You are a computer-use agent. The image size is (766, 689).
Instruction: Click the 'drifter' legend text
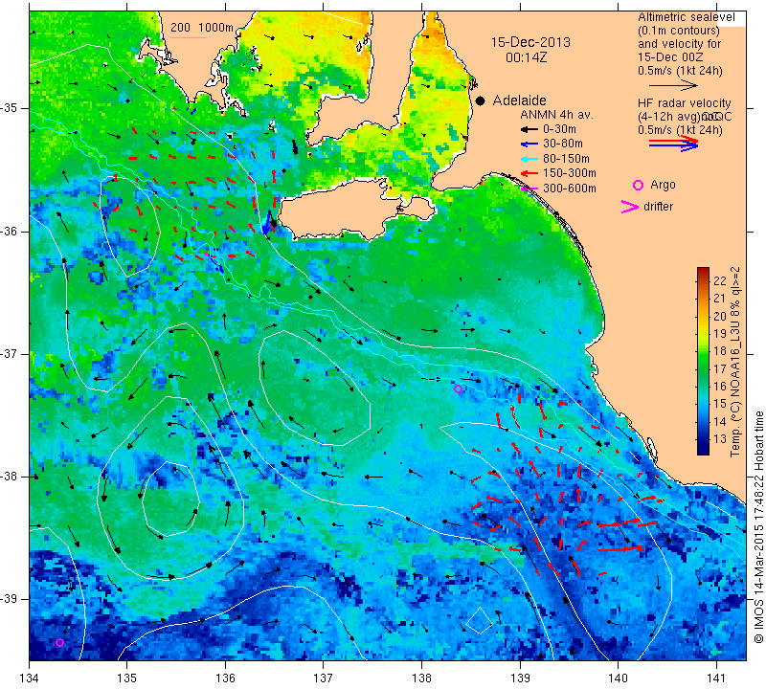[x=658, y=207]
